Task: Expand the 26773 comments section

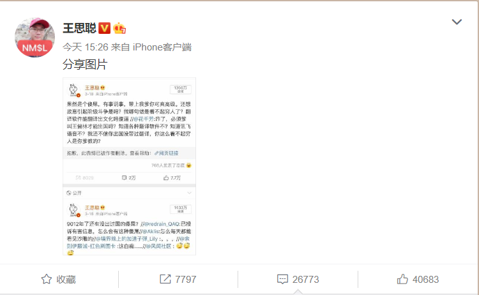Action: pos(298,279)
